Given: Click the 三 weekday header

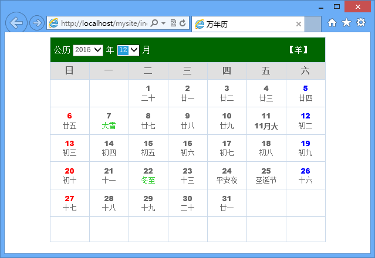Looking at the screenshot, I should tap(188, 71).
